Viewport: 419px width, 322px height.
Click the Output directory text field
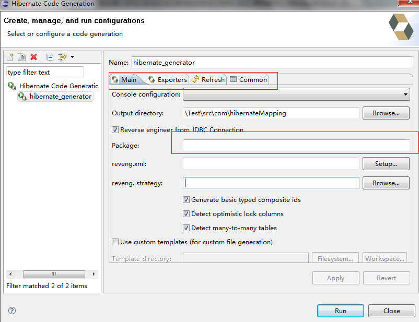pyautogui.click(x=271, y=113)
